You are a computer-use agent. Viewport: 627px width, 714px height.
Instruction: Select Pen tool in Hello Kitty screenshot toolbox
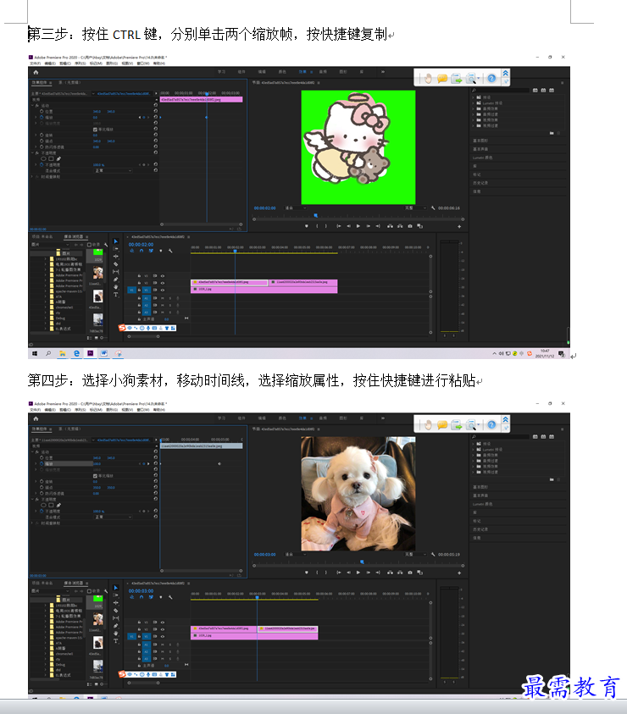116,280
